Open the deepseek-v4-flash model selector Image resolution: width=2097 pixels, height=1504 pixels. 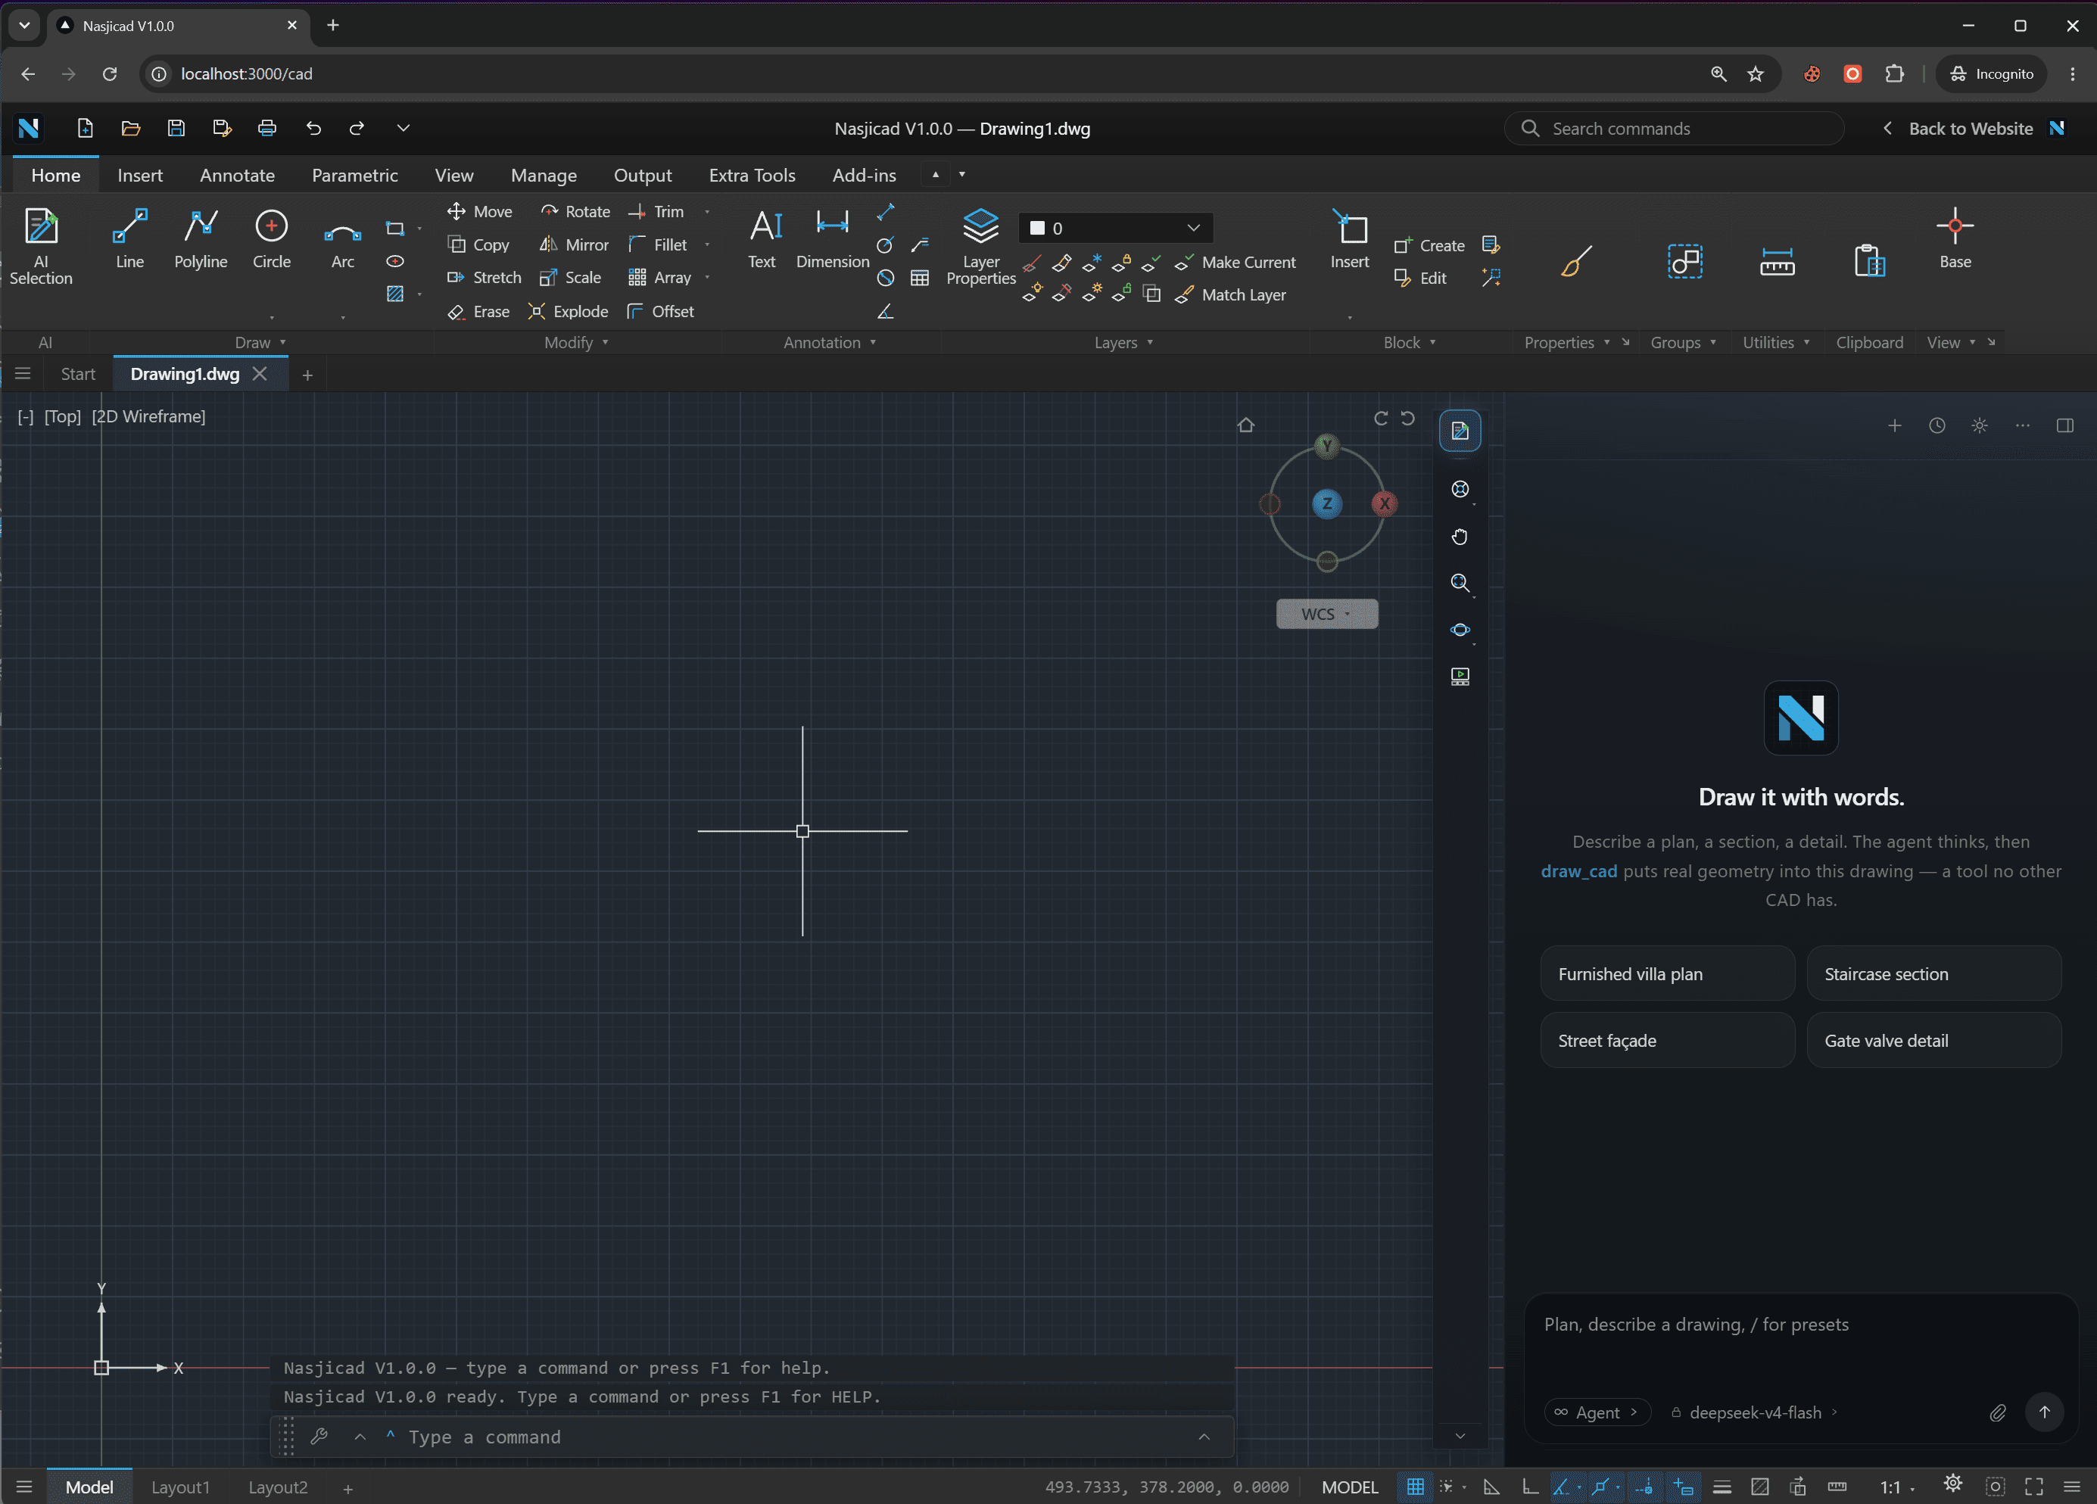[1754, 1412]
